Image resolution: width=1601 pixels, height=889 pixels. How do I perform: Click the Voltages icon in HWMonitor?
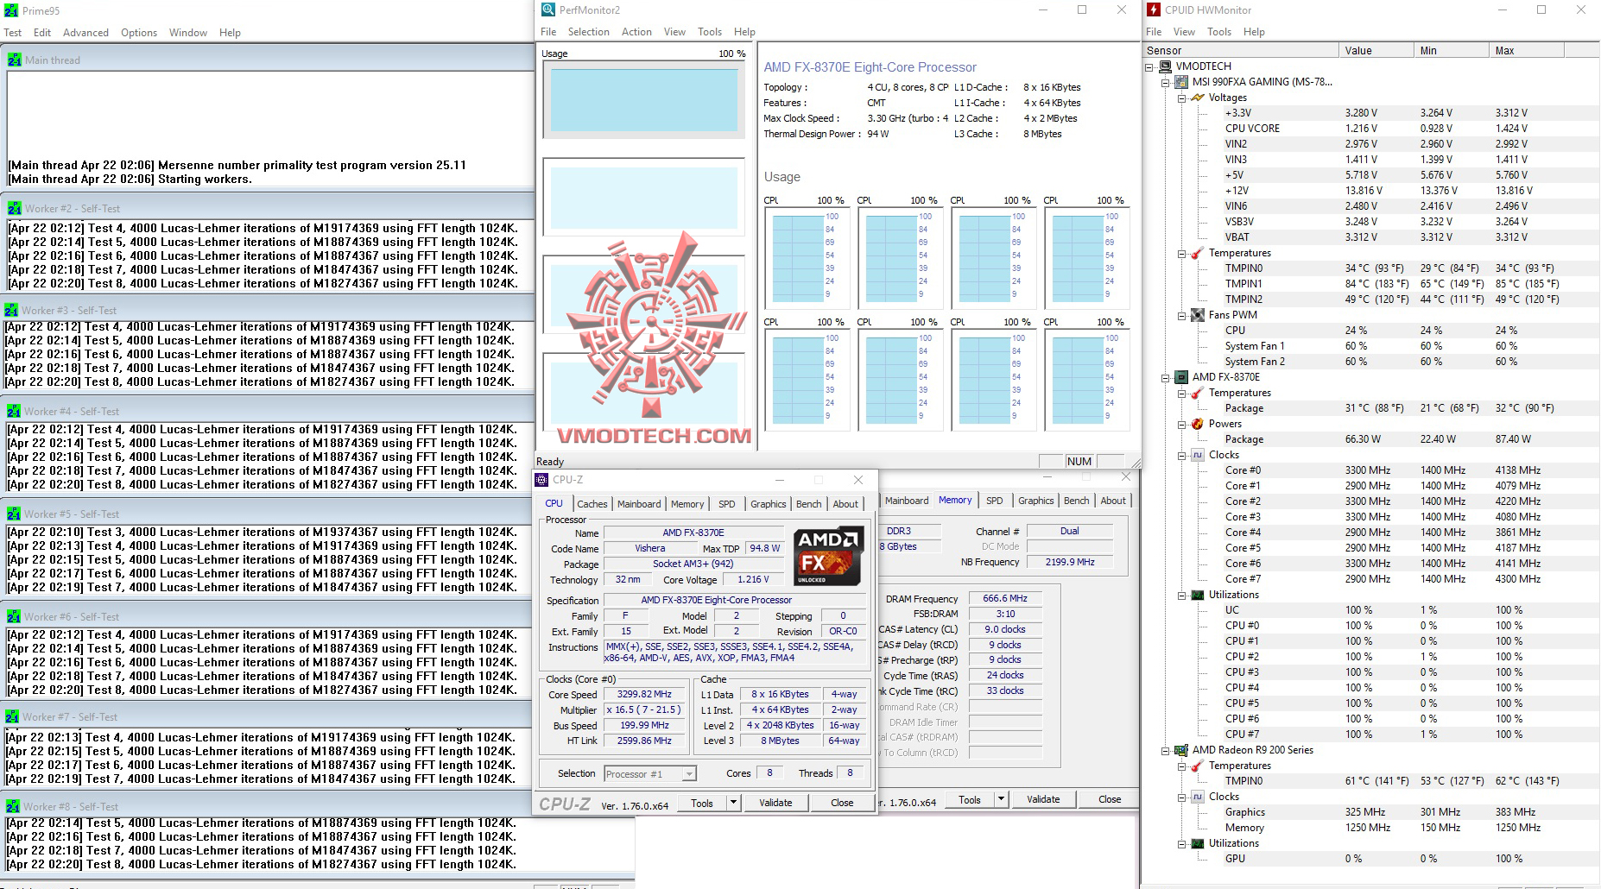tap(1197, 98)
